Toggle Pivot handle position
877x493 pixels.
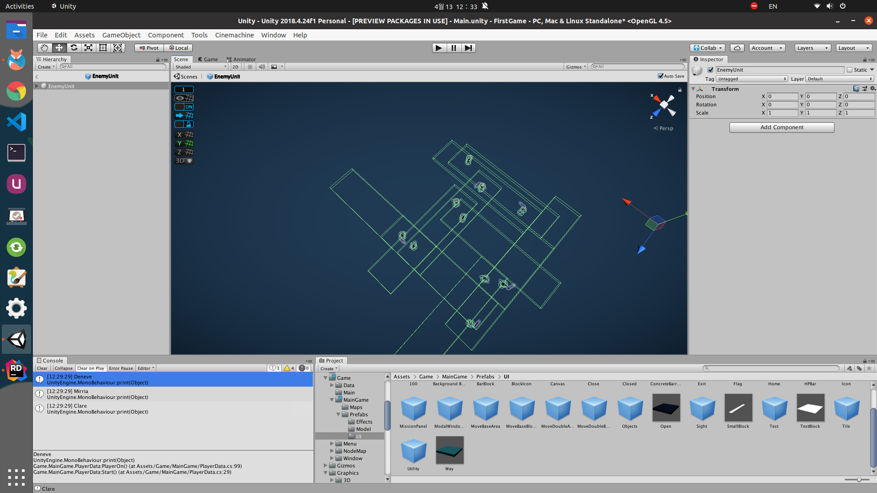pyautogui.click(x=149, y=48)
